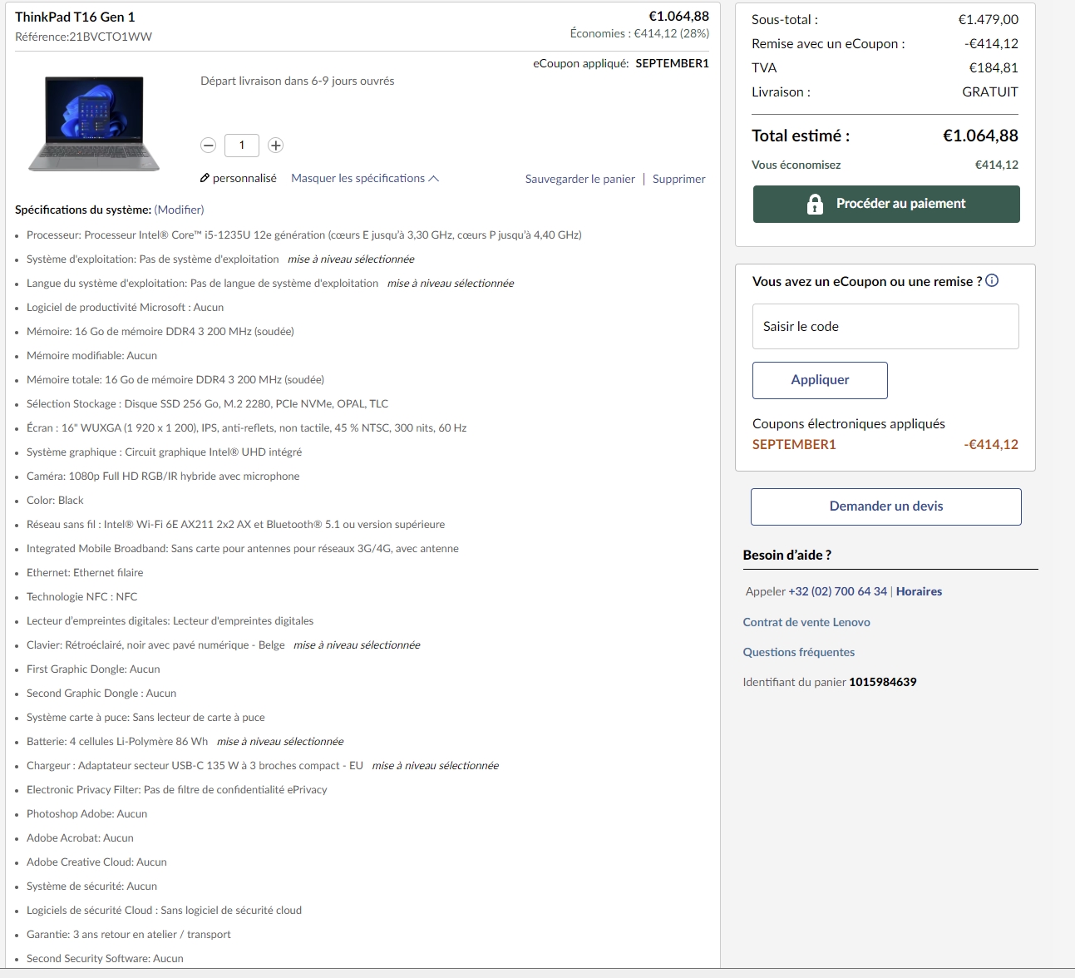Select the Caméra 1080p Full HD line

click(x=163, y=477)
